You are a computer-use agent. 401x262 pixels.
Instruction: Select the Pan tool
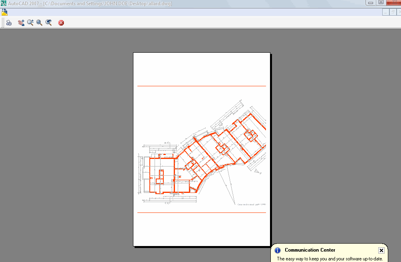point(21,23)
